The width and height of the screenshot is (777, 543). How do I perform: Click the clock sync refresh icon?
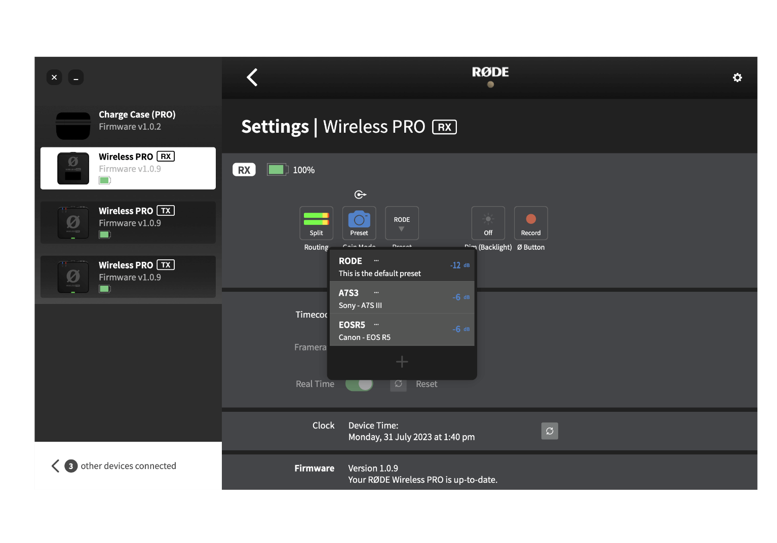[x=550, y=431]
